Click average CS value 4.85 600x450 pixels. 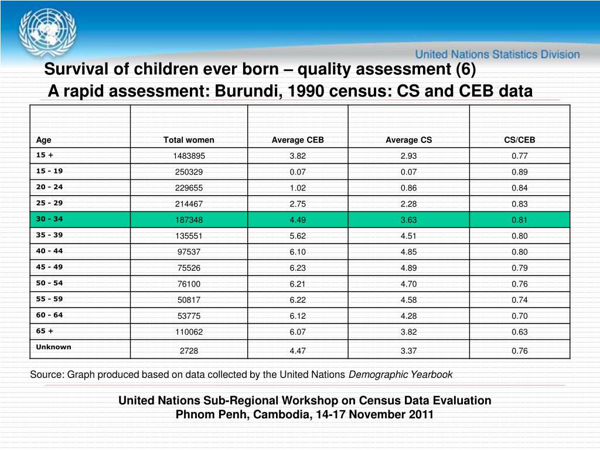point(408,253)
